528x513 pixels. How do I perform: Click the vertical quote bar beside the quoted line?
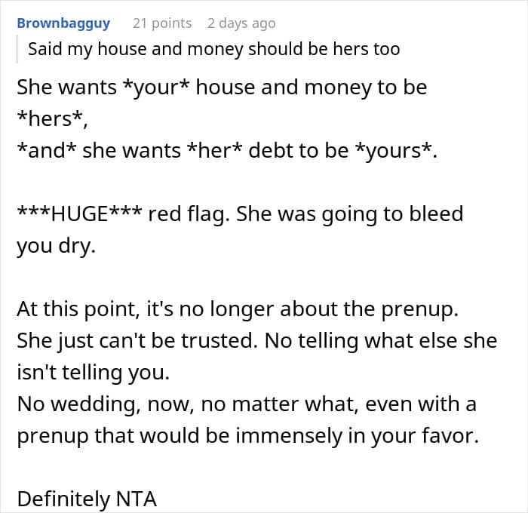click(x=17, y=50)
